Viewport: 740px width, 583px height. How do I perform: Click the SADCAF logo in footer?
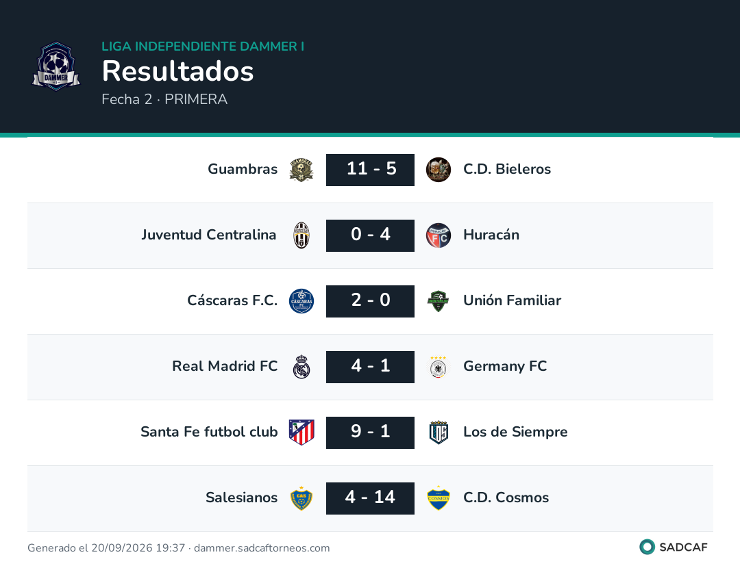(674, 547)
